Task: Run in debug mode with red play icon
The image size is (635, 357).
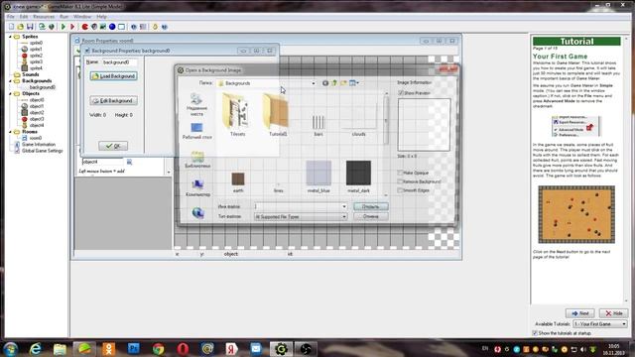Action: [72, 27]
